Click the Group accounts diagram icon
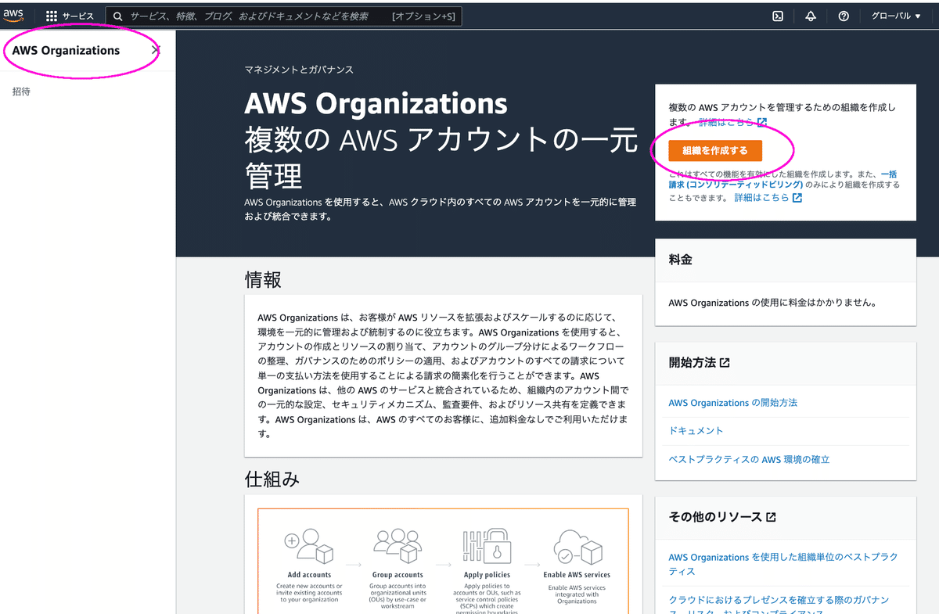939x614 pixels. coord(398,546)
